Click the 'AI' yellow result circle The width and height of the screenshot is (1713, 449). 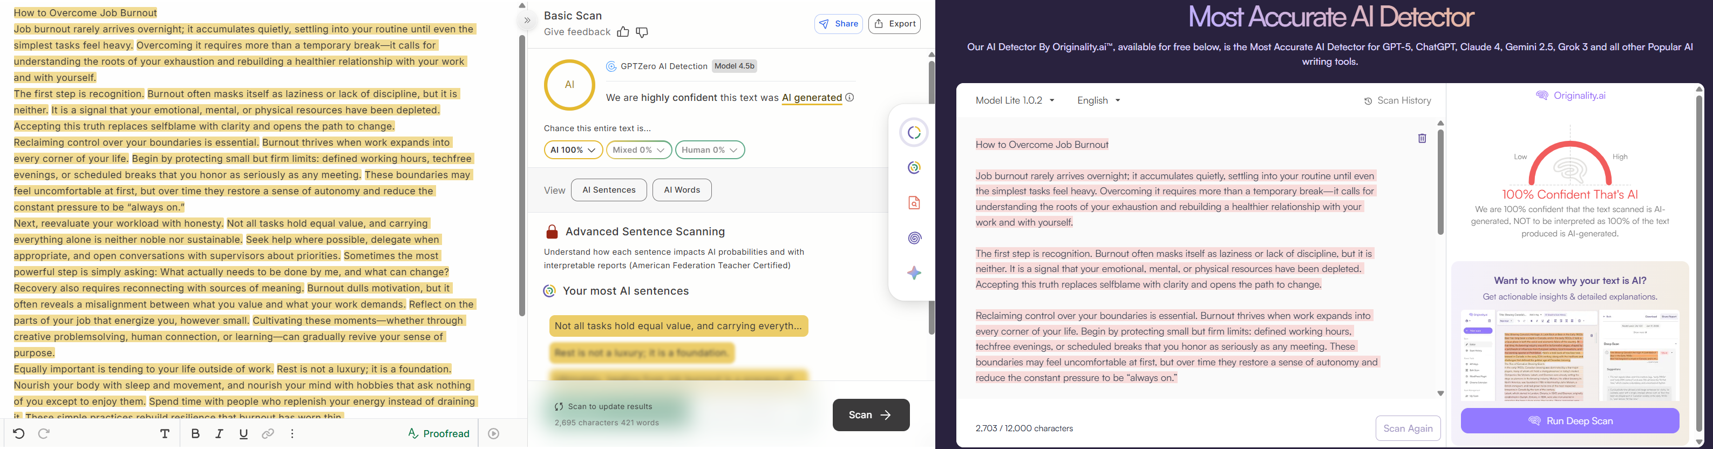point(569,85)
